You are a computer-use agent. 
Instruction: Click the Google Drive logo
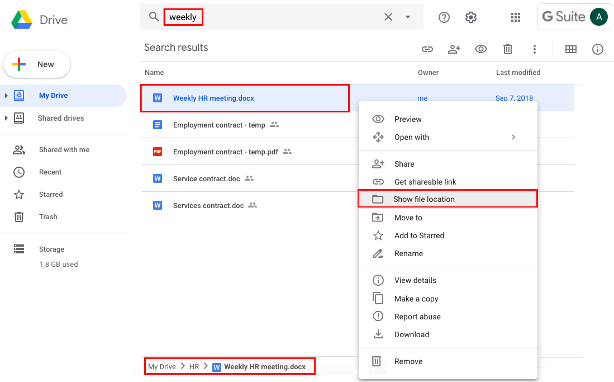tap(22, 20)
